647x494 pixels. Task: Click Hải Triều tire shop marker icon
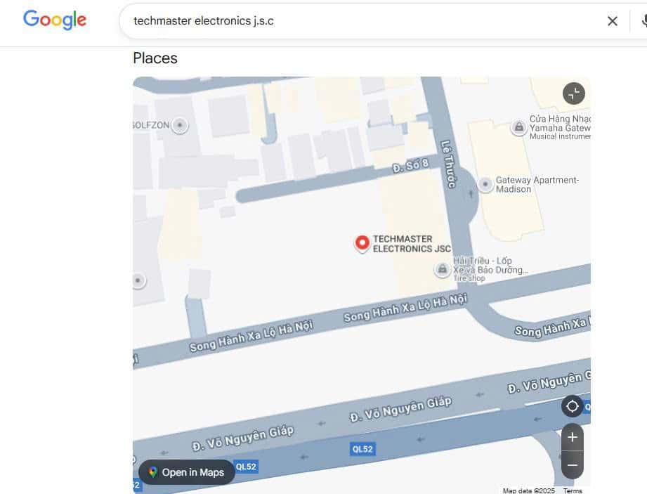(x=442, y=270)
